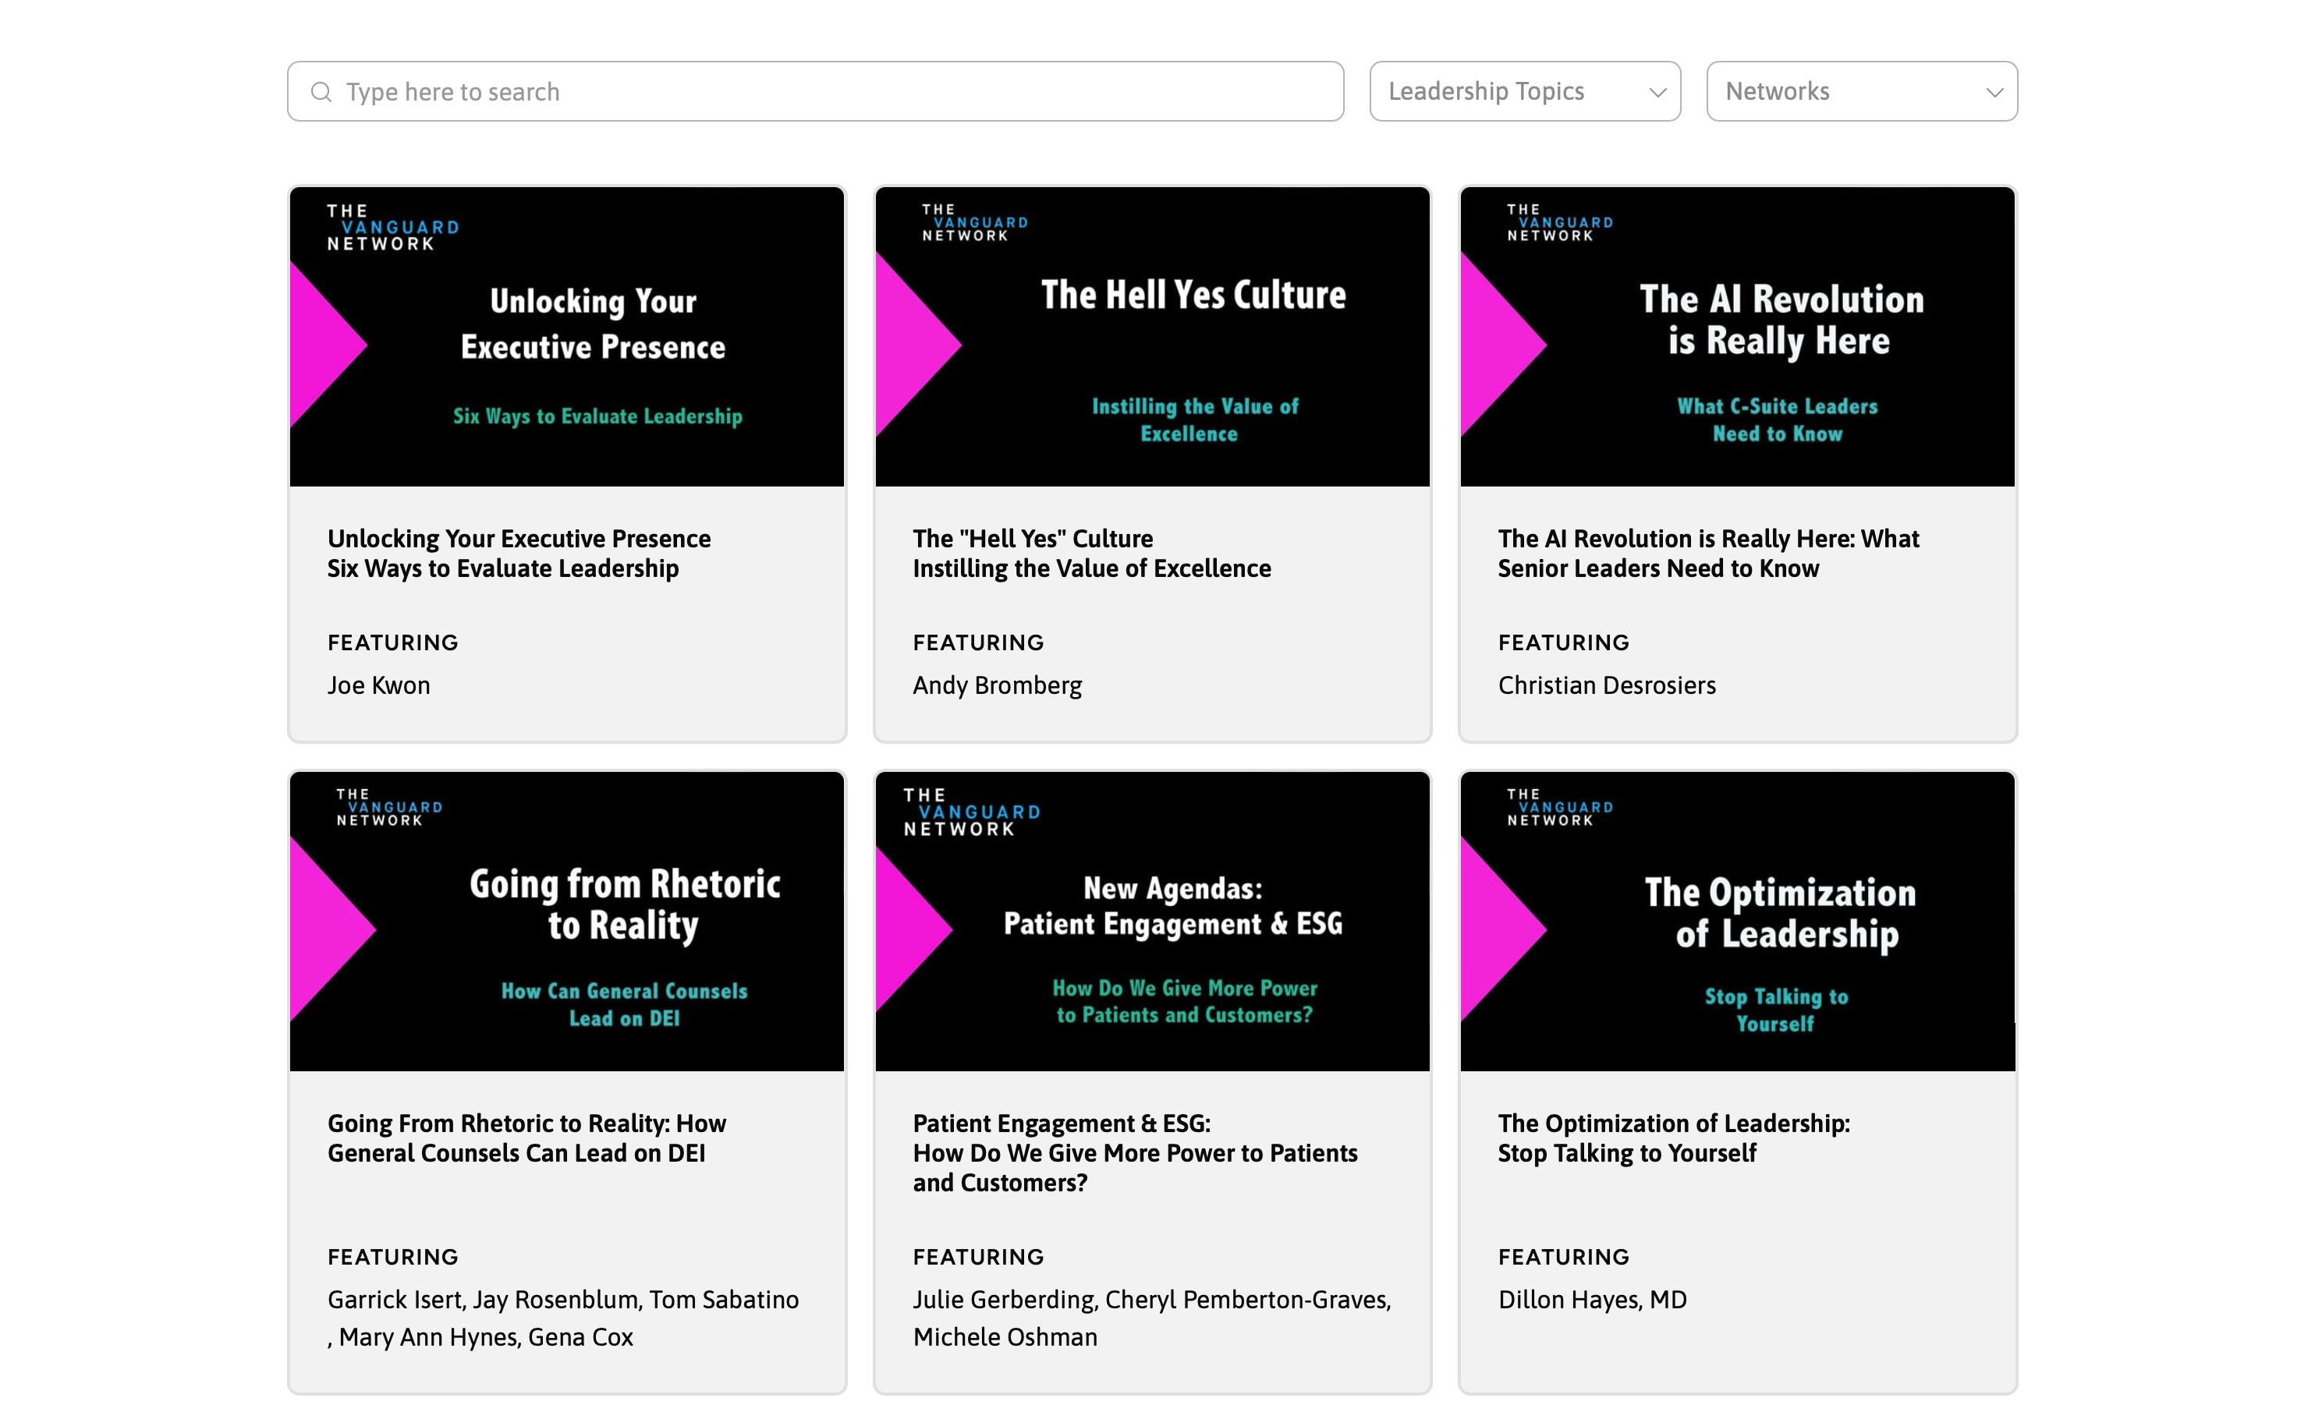Click Vanguard Network logo on Executive Presence card
The width and height of the screenshot is (2315, 1419).
point(393,227)
